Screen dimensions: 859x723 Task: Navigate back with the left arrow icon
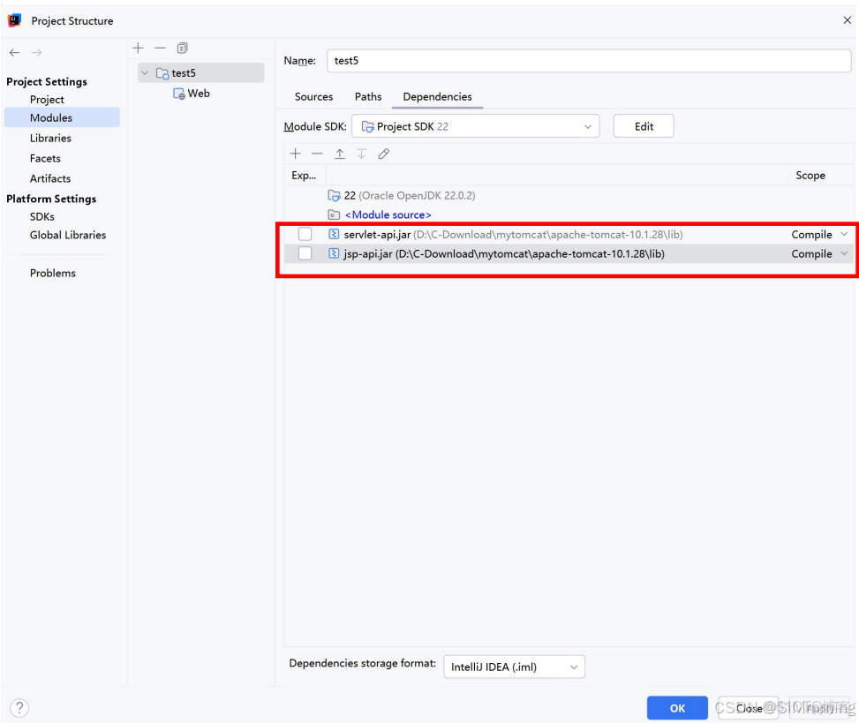tap(14, 52)
